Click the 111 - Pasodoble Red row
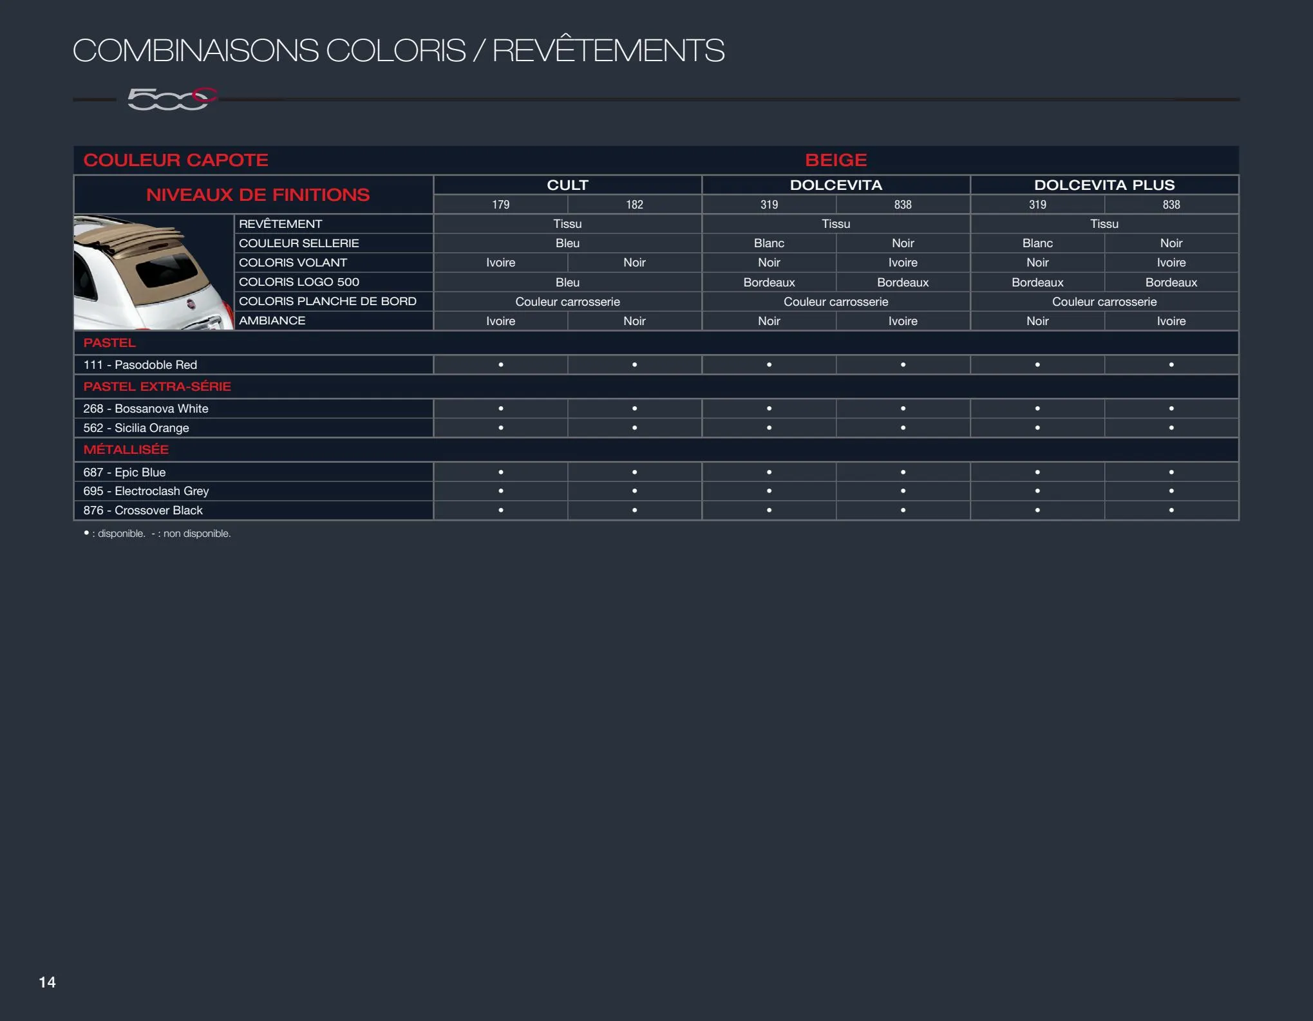The image size is (1313, 1021). point(656,364)
